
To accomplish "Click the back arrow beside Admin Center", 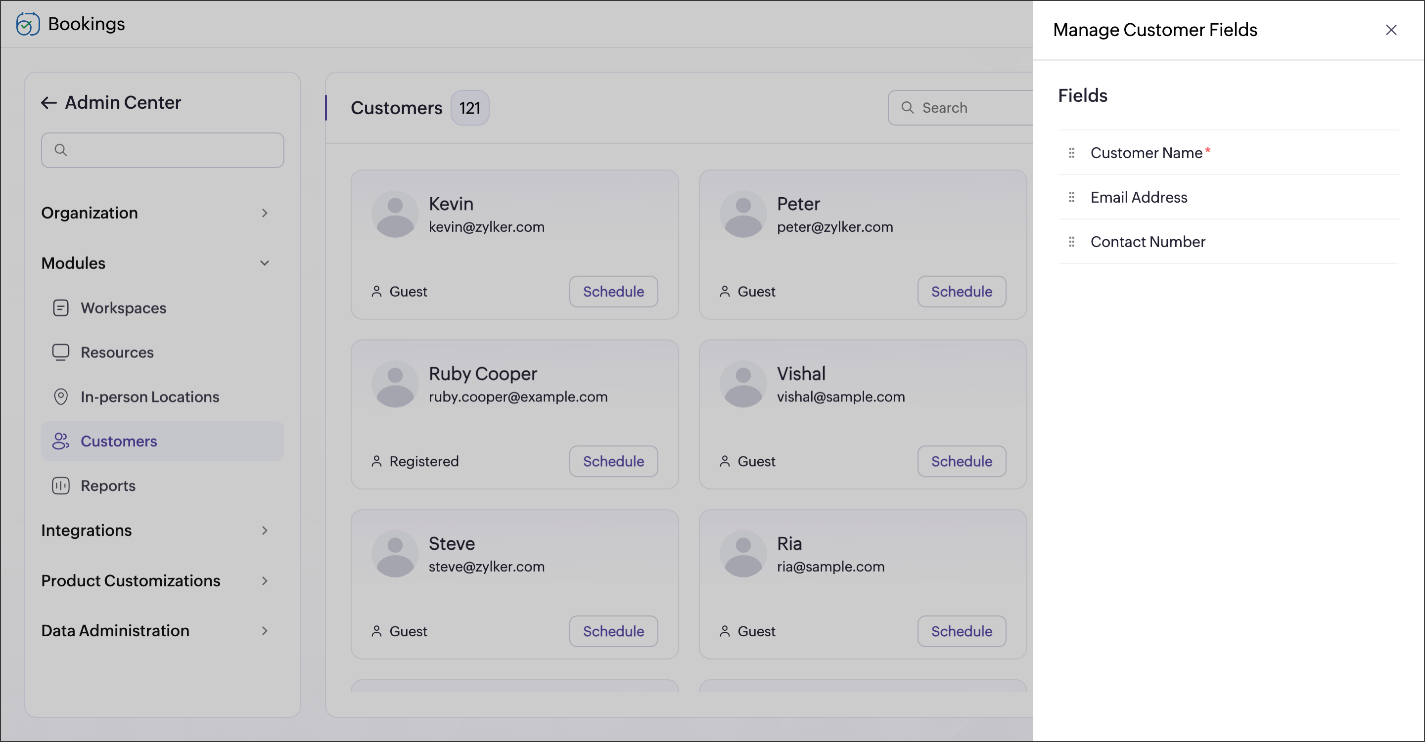I will coord(48,103).
